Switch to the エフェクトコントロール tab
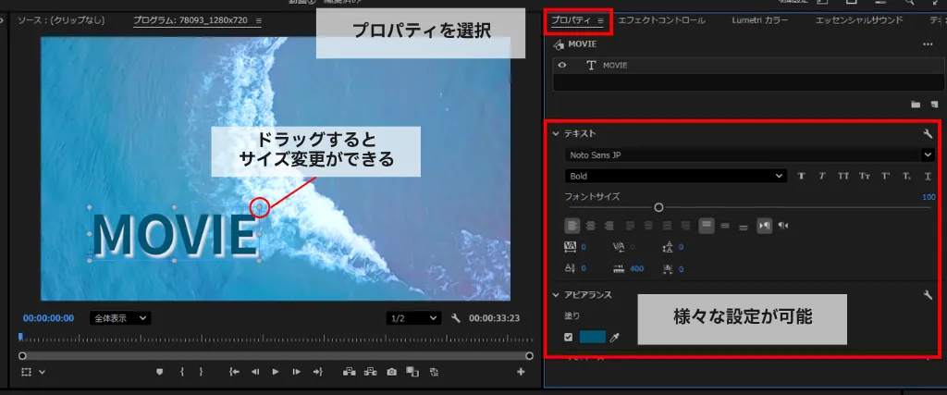This screenshot has width=947, height=395. pyautogui.click(x=661, y=20)
